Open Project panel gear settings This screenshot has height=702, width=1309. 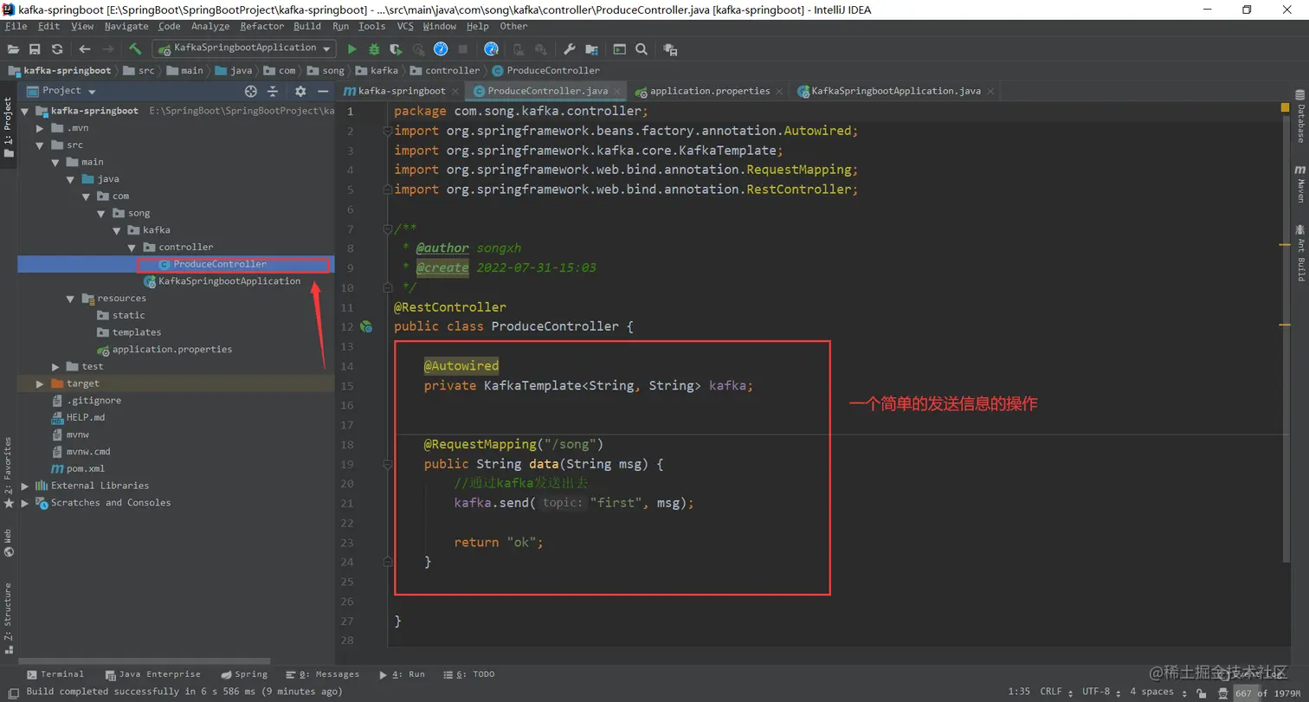300,91
